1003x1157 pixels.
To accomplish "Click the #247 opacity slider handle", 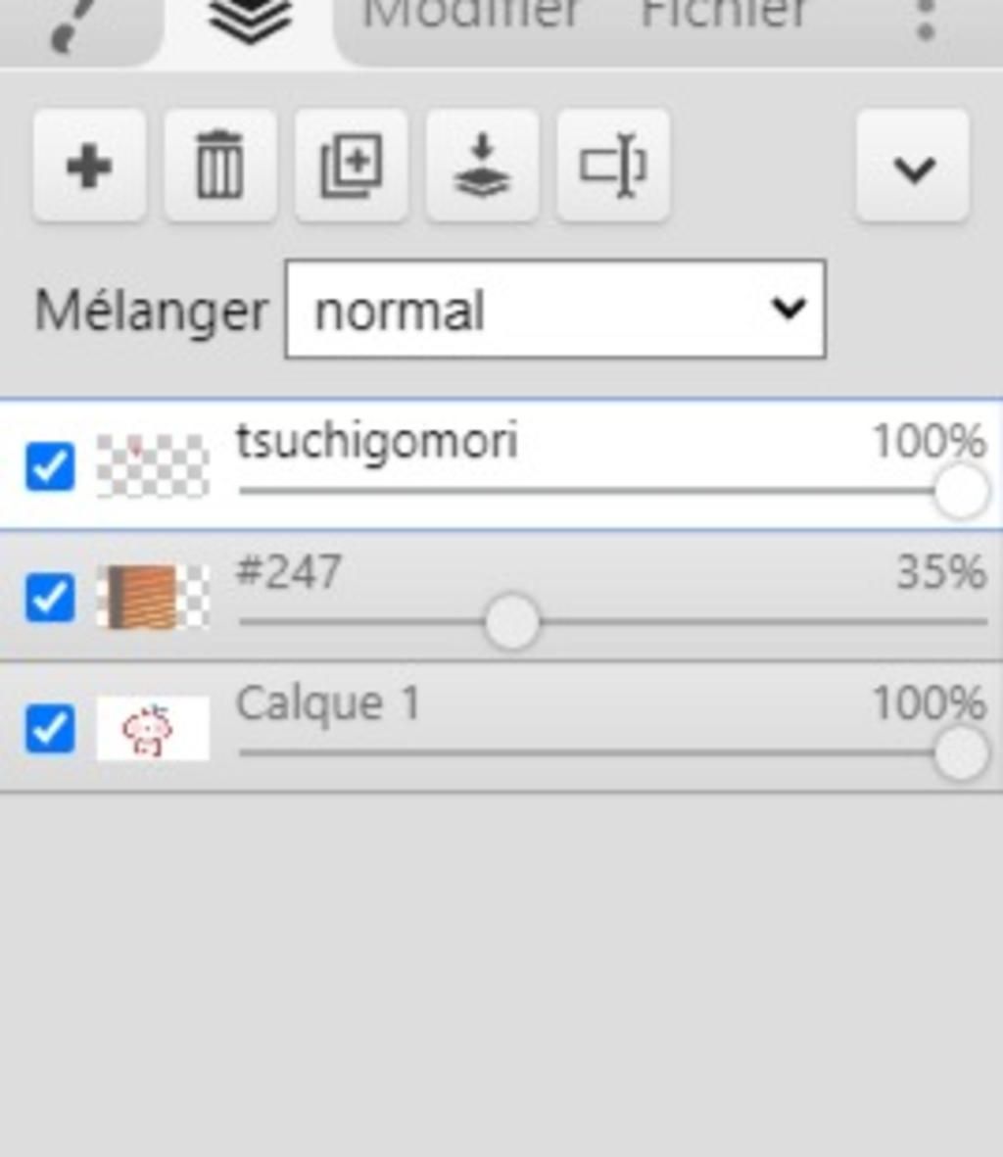I will tap(511, 621).
